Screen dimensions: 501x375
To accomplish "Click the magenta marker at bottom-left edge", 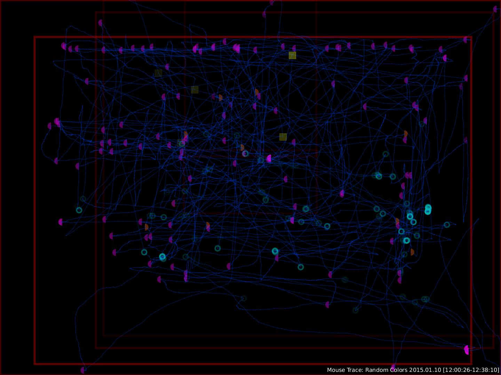I will point(82,370).
